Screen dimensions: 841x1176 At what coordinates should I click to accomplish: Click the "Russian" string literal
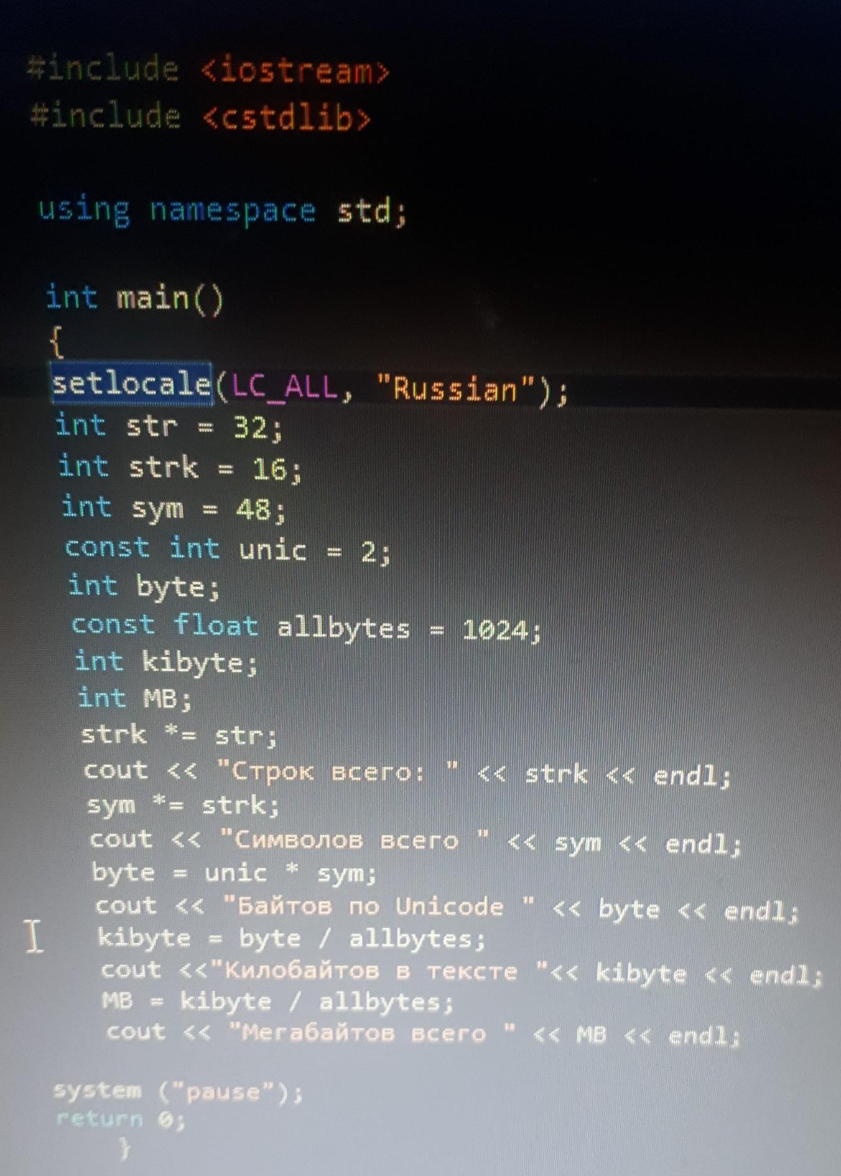[456, 389]
